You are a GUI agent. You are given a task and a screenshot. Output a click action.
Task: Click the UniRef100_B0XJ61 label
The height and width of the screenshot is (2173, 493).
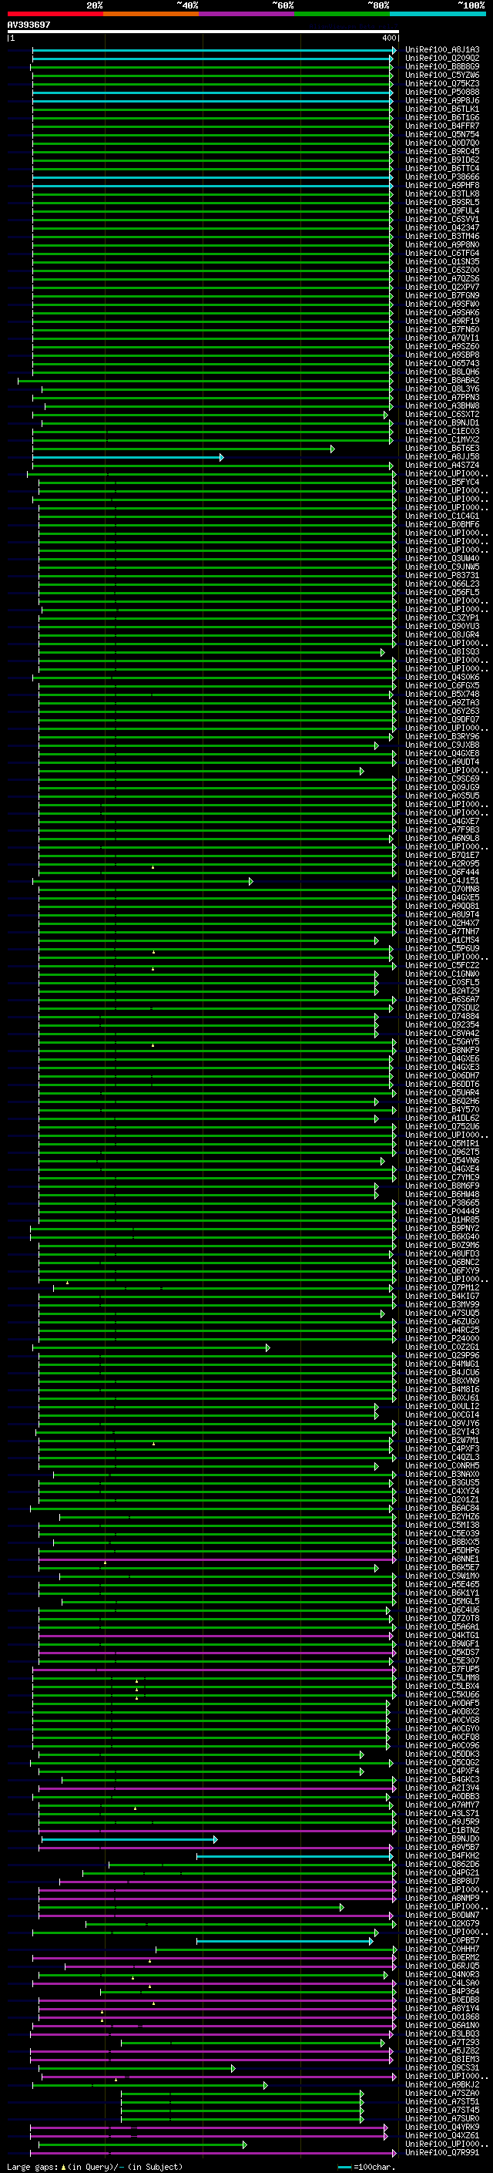442,1398
